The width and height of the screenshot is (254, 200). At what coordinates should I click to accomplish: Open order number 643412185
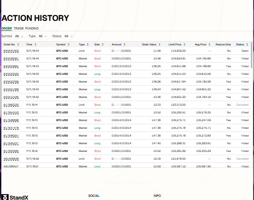pos(11,97)
